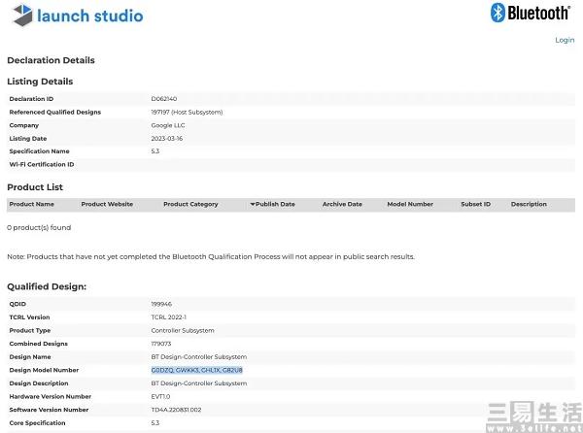Select company value Google LLC

tap(168, 125)
